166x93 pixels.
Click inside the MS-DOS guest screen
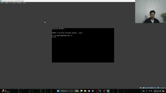tap(83, 45)
